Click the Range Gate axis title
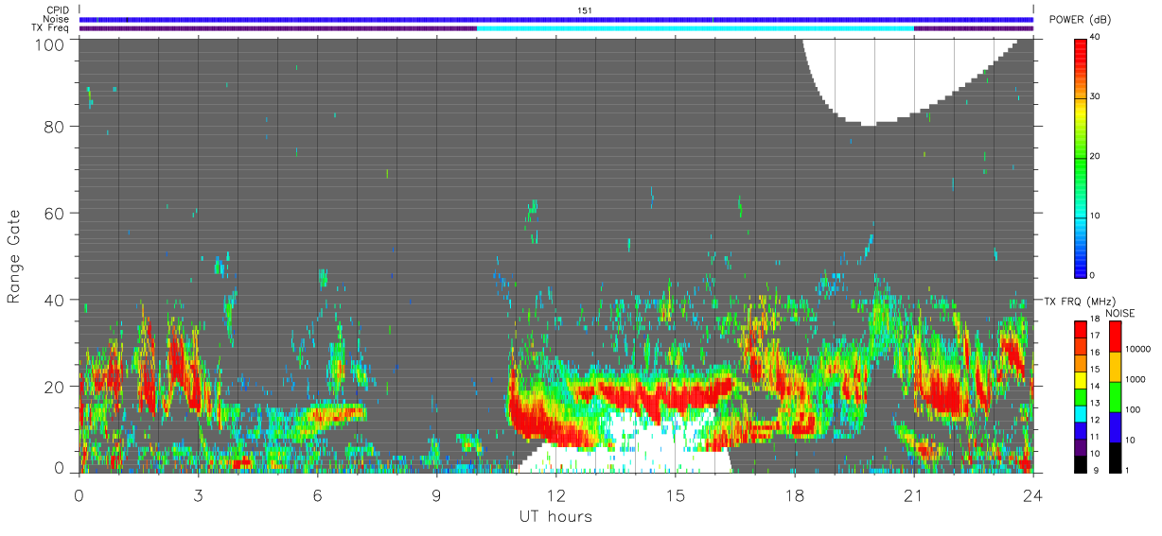Image resolution: width=1162 pixels, height=536 pixels. (14, 255)
